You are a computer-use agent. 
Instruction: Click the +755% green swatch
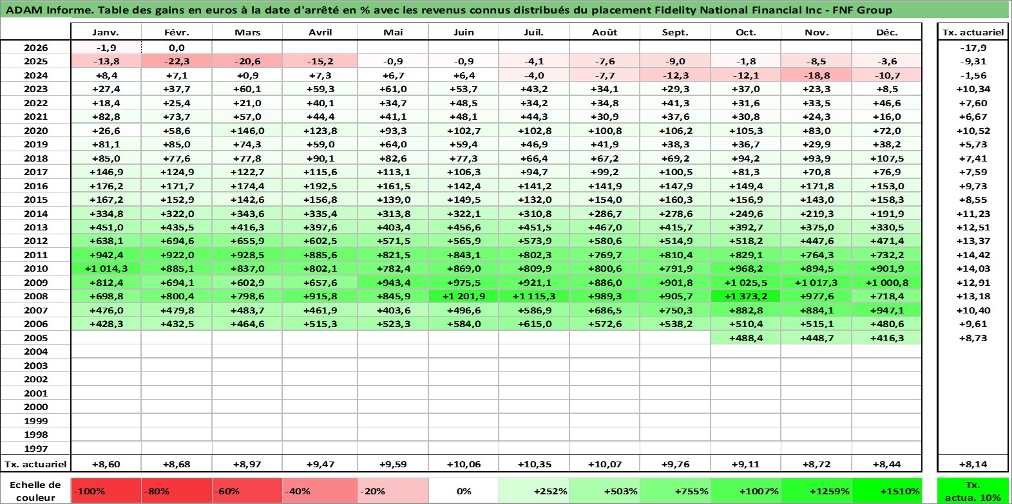[676, 490]
